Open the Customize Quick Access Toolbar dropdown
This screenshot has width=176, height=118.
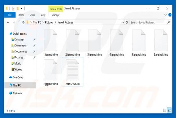pyautogui.click(x=22, y=8)
